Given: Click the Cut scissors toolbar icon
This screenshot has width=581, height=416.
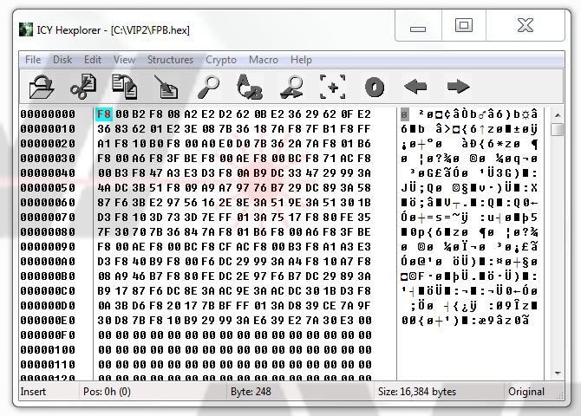Looking at the screenshot, I should click(82, 87).
